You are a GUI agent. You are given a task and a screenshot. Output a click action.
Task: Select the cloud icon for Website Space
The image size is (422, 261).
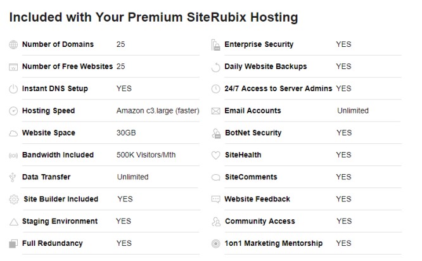coord(13,133)
